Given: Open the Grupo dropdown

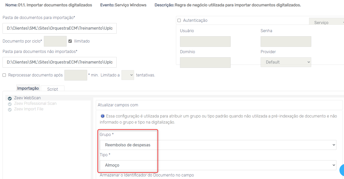Looking at the screenshot, I should click(218, 145).
